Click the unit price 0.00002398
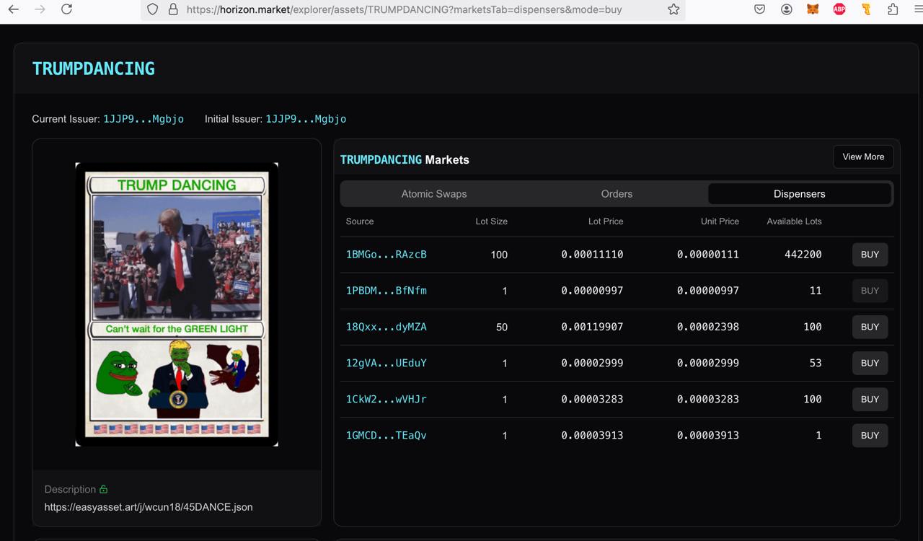 pyautogui.click(x=708, y=327)
